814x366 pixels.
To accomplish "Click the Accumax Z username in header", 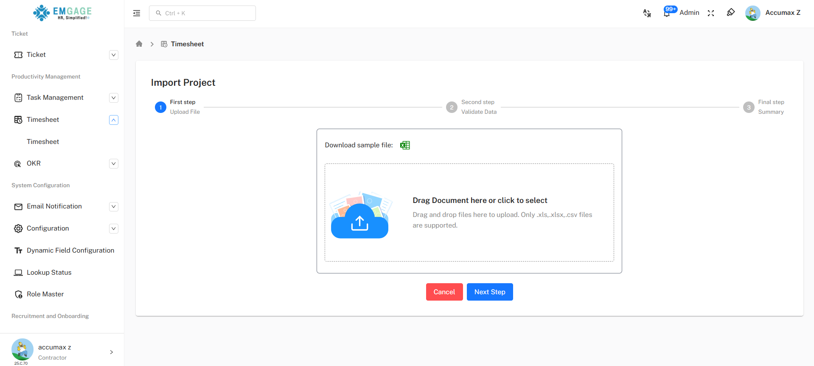I will 783,13.
